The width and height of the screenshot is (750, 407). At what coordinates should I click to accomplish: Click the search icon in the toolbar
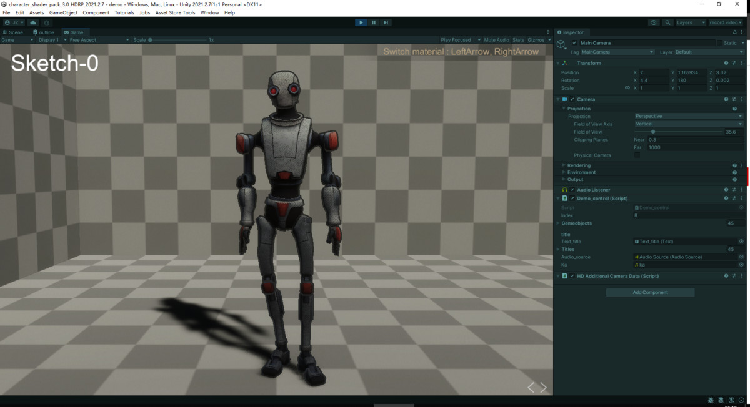pos(667,22)
